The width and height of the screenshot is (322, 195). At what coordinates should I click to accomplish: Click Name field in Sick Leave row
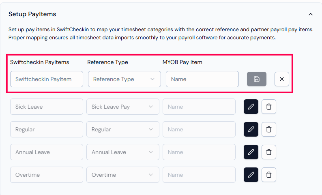pos(199,107)
